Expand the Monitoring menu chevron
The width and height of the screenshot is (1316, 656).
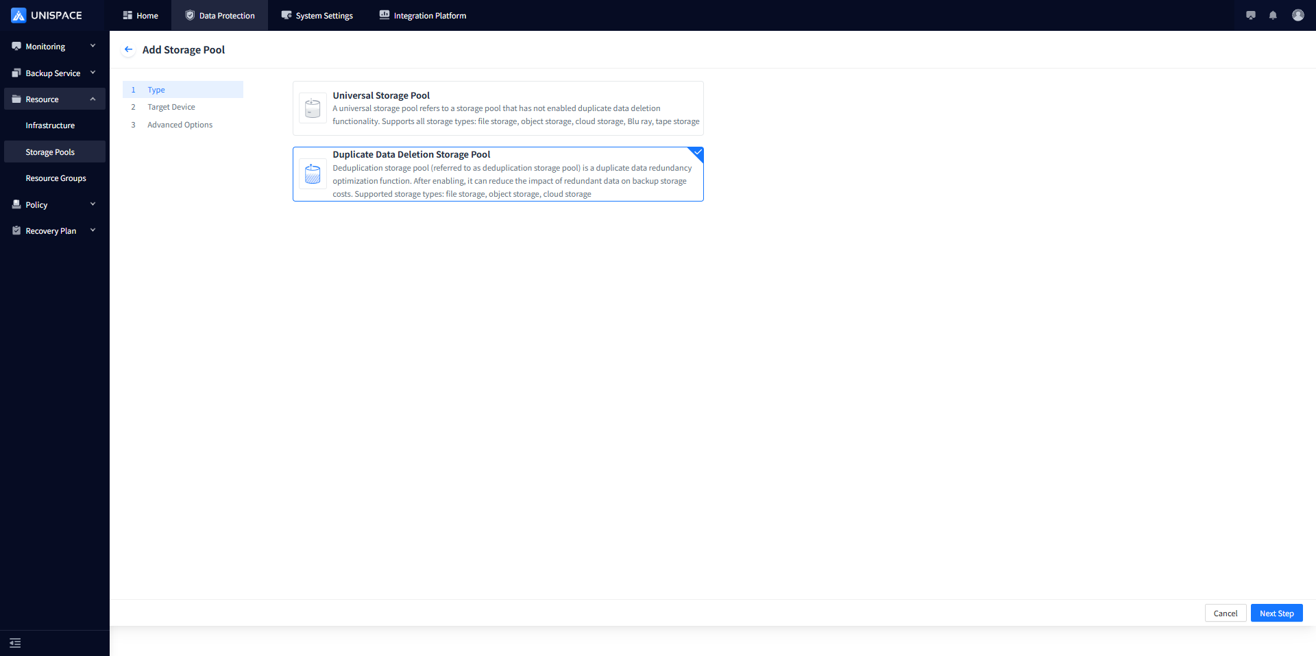(x=93, y=46)
